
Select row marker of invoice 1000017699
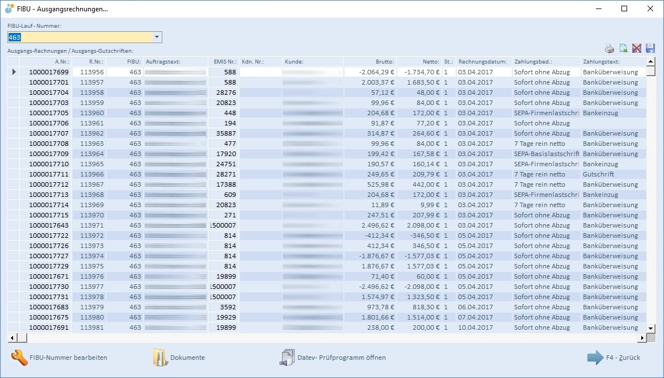(x=14, y=72)
